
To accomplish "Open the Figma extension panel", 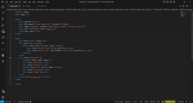I will pos(3,61).
